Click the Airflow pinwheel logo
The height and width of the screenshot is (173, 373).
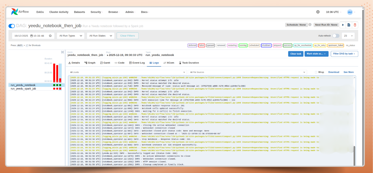coord(14,12)
